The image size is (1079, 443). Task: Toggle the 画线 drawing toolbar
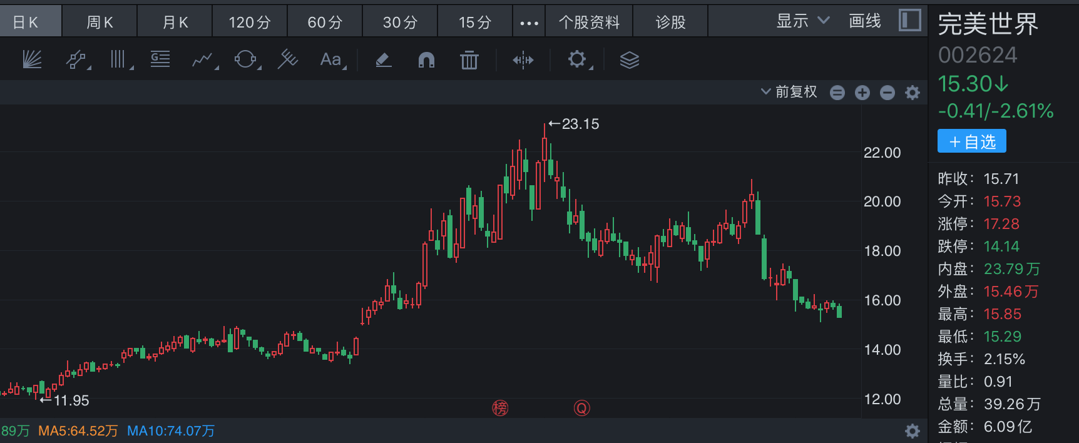[864, 21]
